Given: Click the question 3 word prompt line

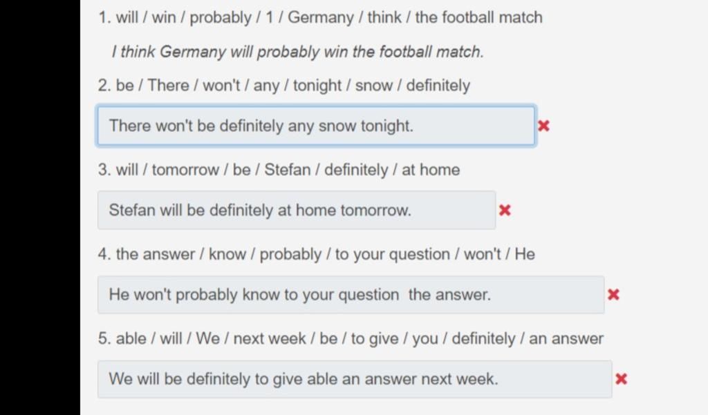Looking at the screenshot, I should pos(279,170).
